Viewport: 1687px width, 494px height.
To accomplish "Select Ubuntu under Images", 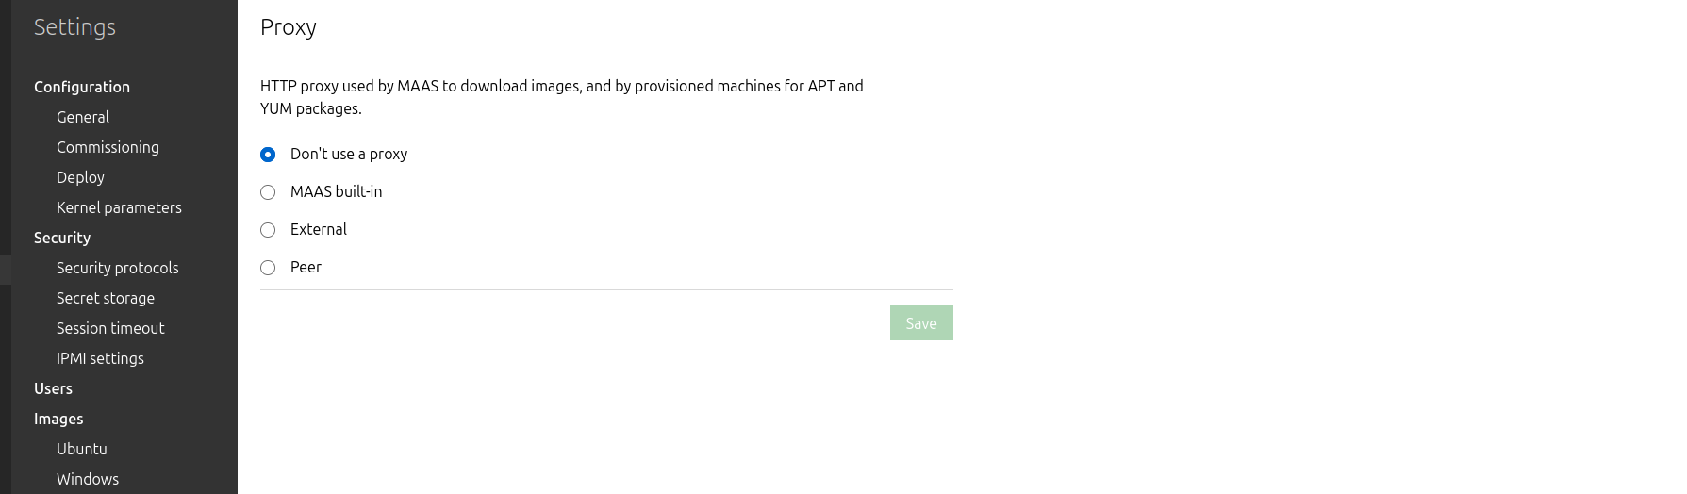I will (82, 449).
